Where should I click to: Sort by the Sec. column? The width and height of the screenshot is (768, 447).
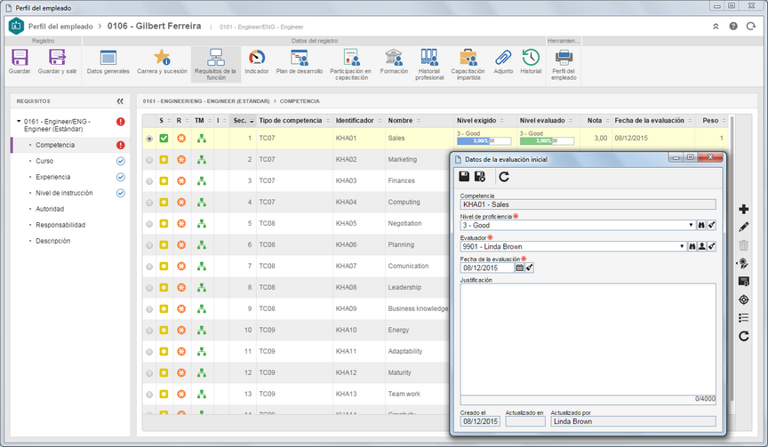pos(243,121)
